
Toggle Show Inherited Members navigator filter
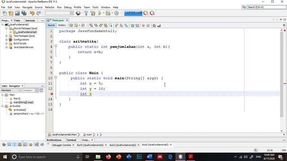click(4, 144)
